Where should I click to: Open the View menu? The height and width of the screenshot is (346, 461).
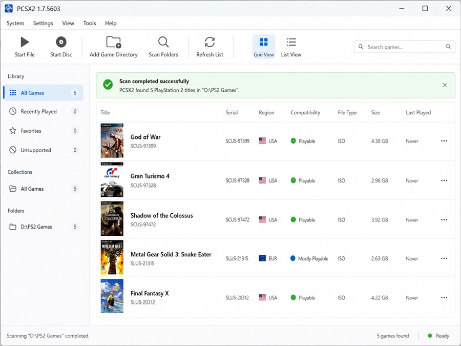coord(68,23)
